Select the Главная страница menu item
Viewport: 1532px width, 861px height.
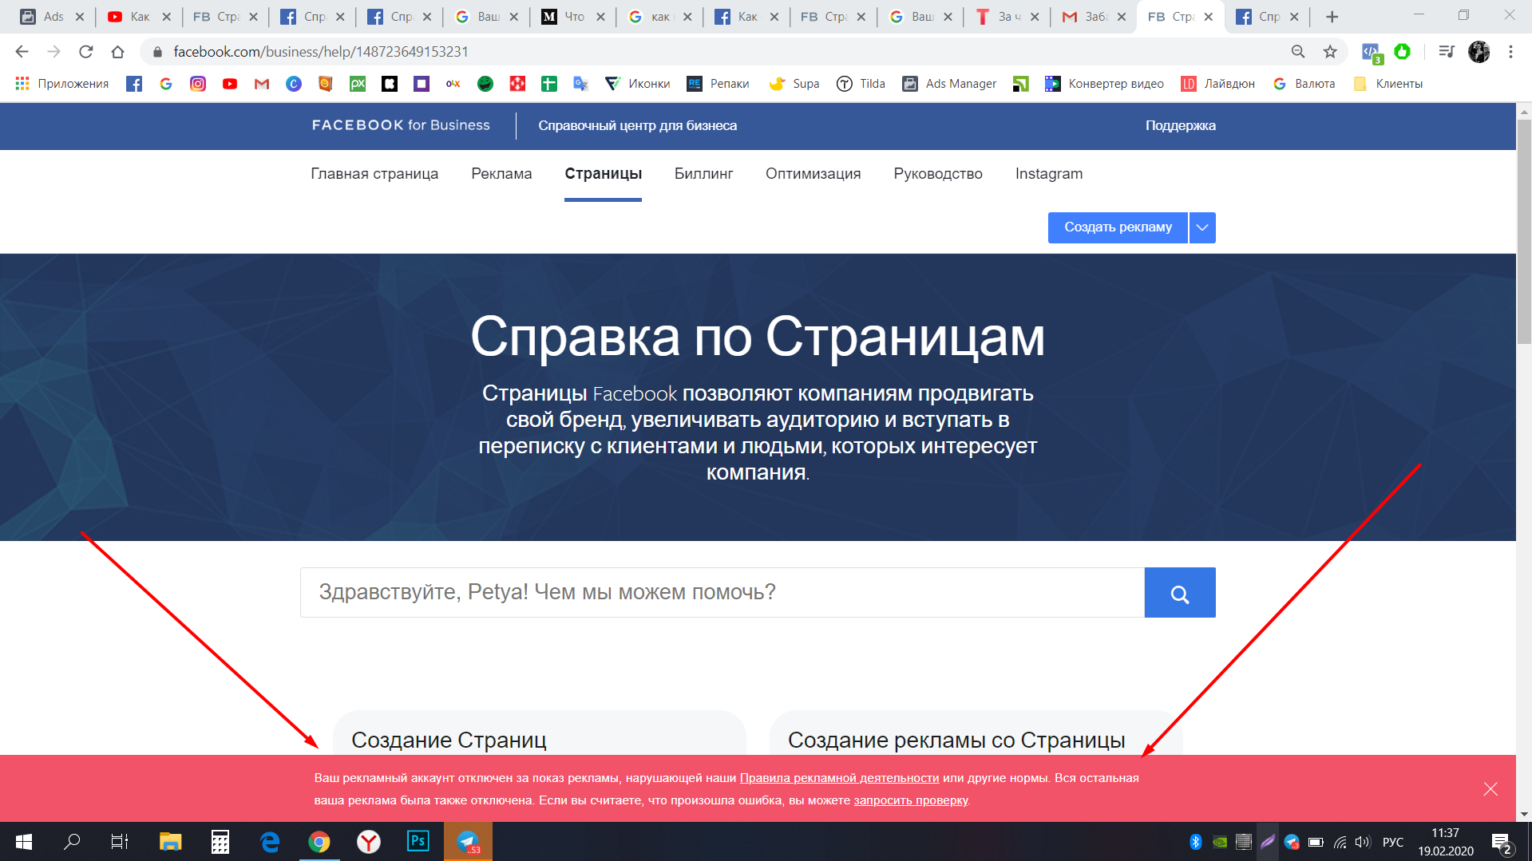coord(374,174)
